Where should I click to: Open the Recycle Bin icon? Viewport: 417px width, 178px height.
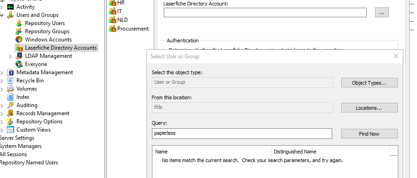coord(10,81)
